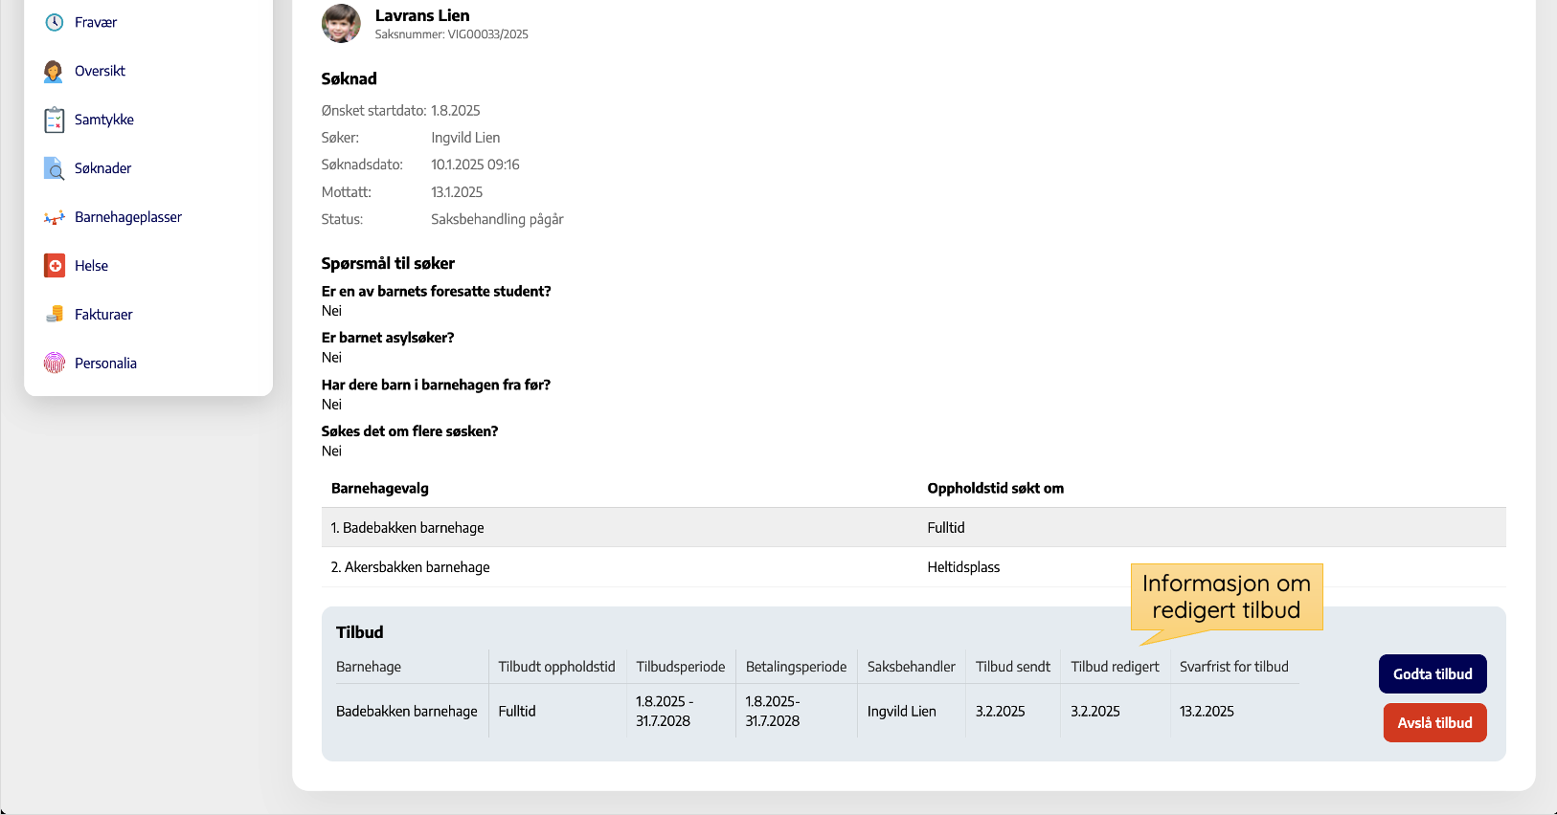Click the Samtykke checklist icon
Screen dimensions: 1557x815
tap(55, 120)
